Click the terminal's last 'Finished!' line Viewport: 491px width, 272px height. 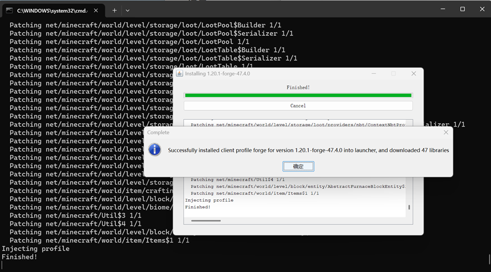click(x=19, y=257)
